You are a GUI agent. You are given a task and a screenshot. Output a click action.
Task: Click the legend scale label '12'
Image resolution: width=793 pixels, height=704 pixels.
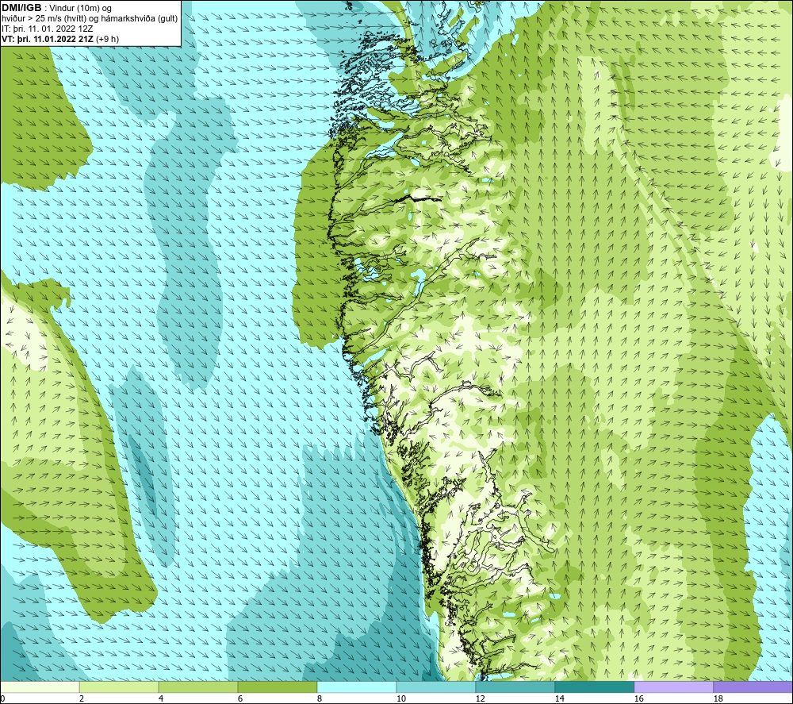(x=481, y=698)
